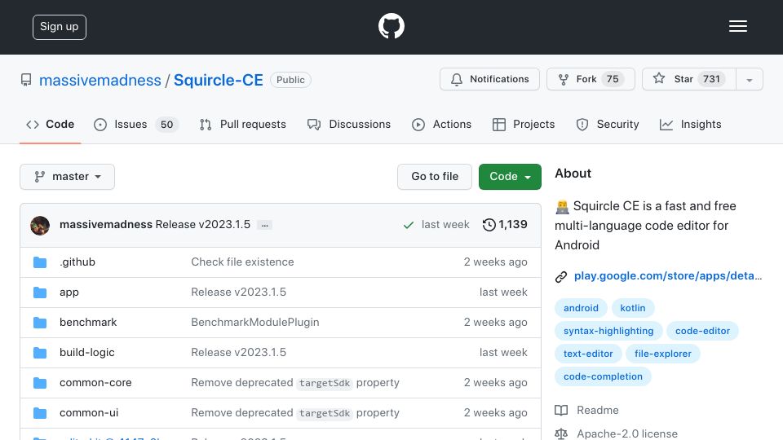Click the GitHub Octocat logo
This screenshot has width=783, height=440.
(x=391, y=26)
